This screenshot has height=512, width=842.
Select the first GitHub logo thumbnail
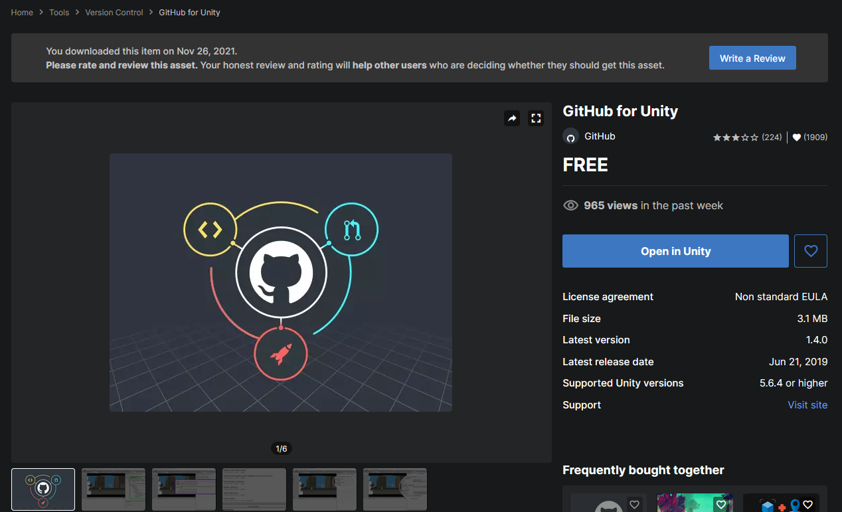[43, 489]
